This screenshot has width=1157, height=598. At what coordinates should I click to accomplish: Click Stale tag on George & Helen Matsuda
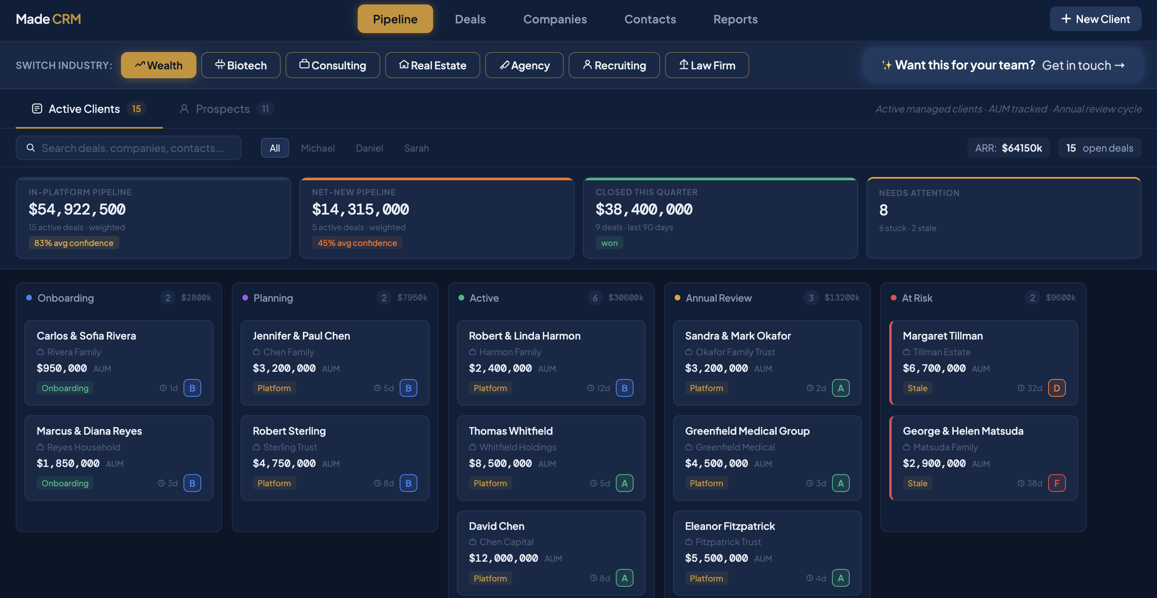click(917, 483)
